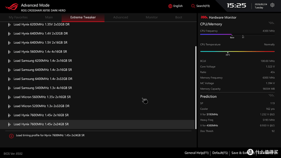The image size is (281, 158).
Task: Click the Core Voltage 1.323 V value
Action: (270, 67)
